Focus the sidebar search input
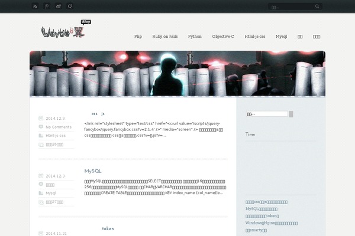Image resolution: width=355 pixels, height=236 pixels. (267, 114)
